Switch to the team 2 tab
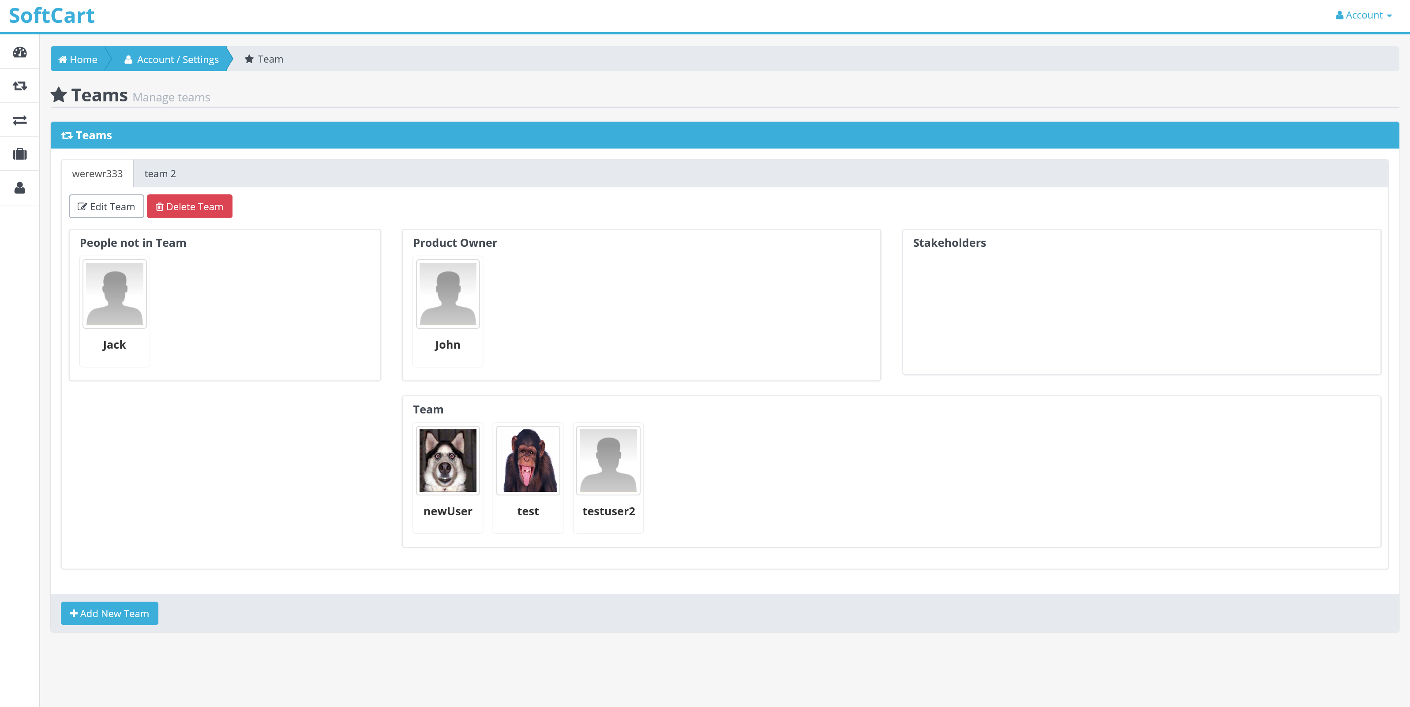1410x707 pixels. (160, 173)
